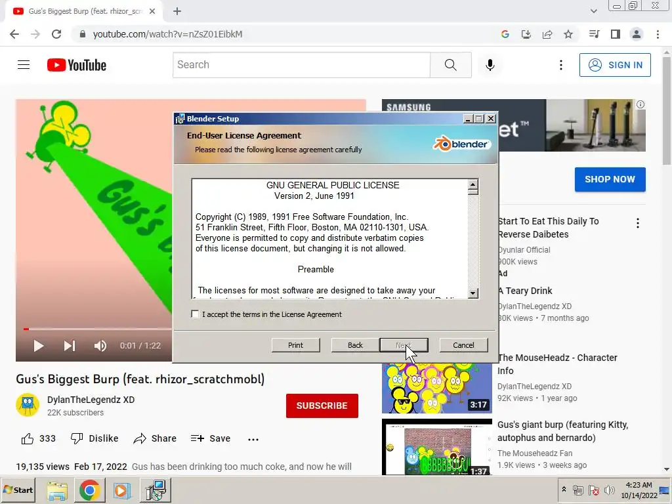Screen dimensions: 672x504
Task: Open media controls icon in Chrome
Action: pyautogui.click(x=594, y=34)
